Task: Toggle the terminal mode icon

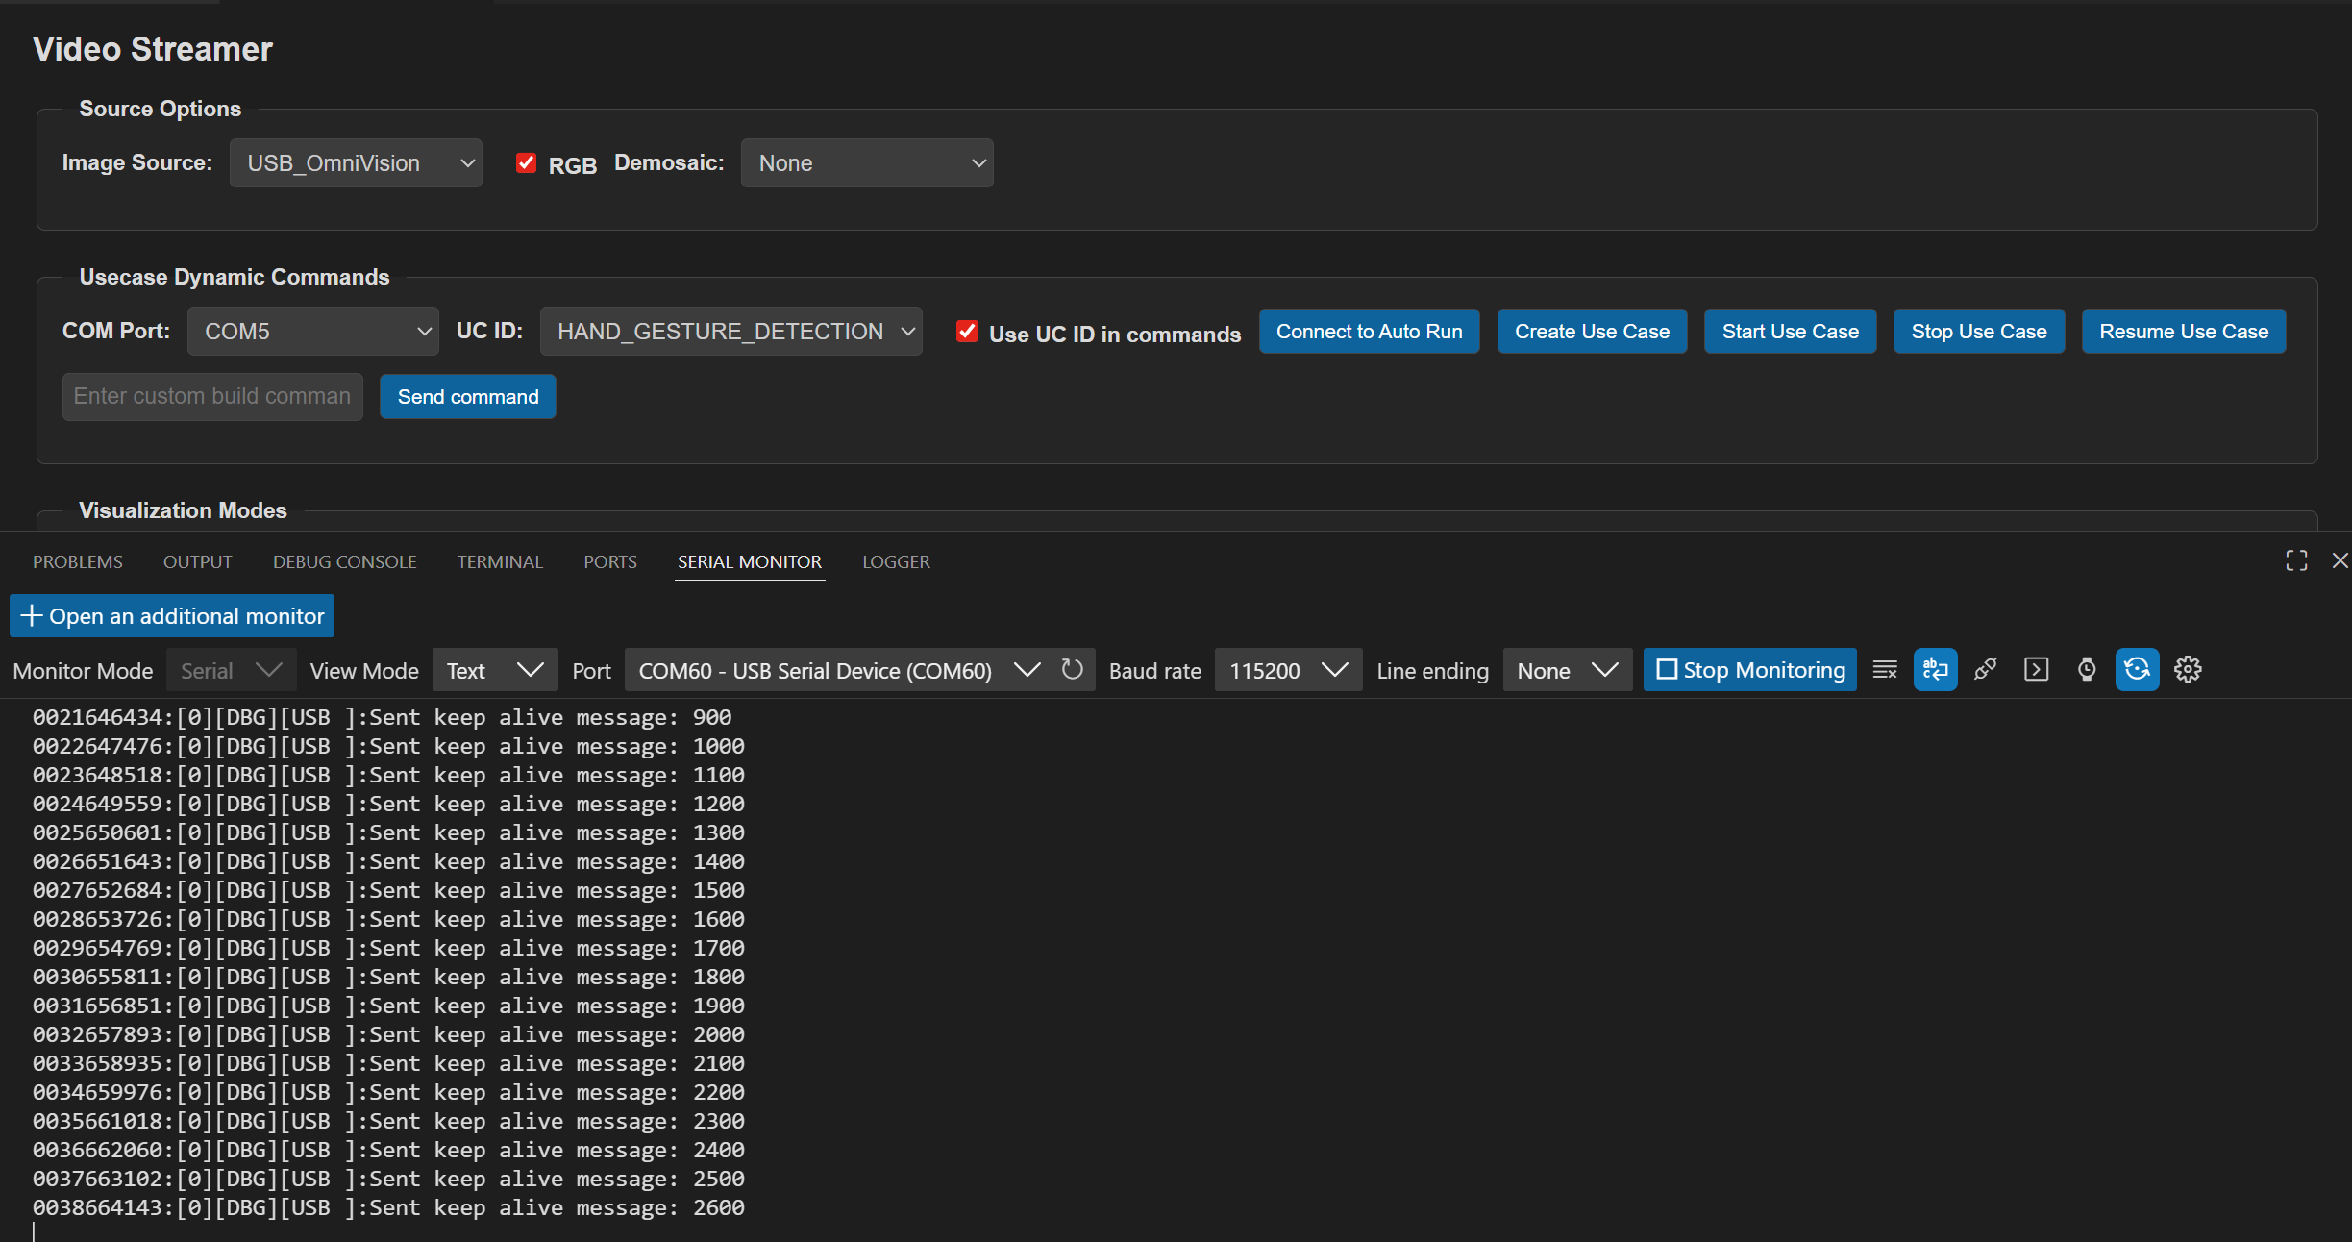Action: [2036, 670]
